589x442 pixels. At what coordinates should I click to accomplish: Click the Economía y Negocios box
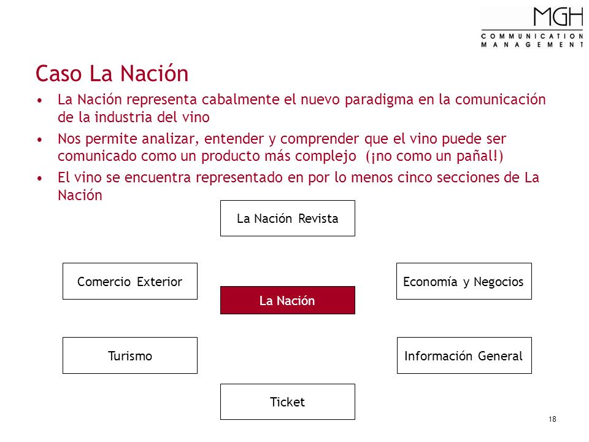pyautogui.click(x=464, y=281)
